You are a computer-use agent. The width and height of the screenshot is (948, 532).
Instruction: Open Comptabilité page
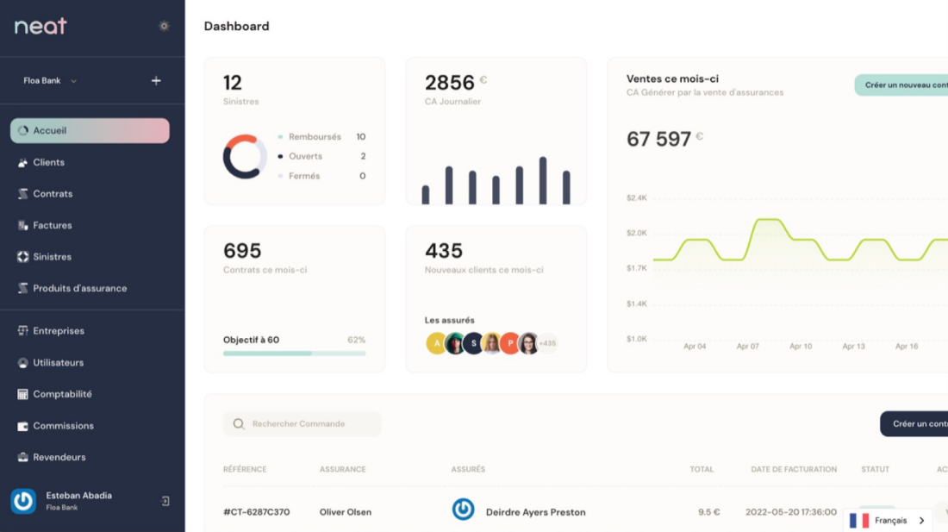(62, 394)
